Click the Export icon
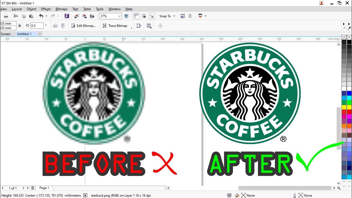Viewport: 352px width, 198px height. (x=84, y=16)
